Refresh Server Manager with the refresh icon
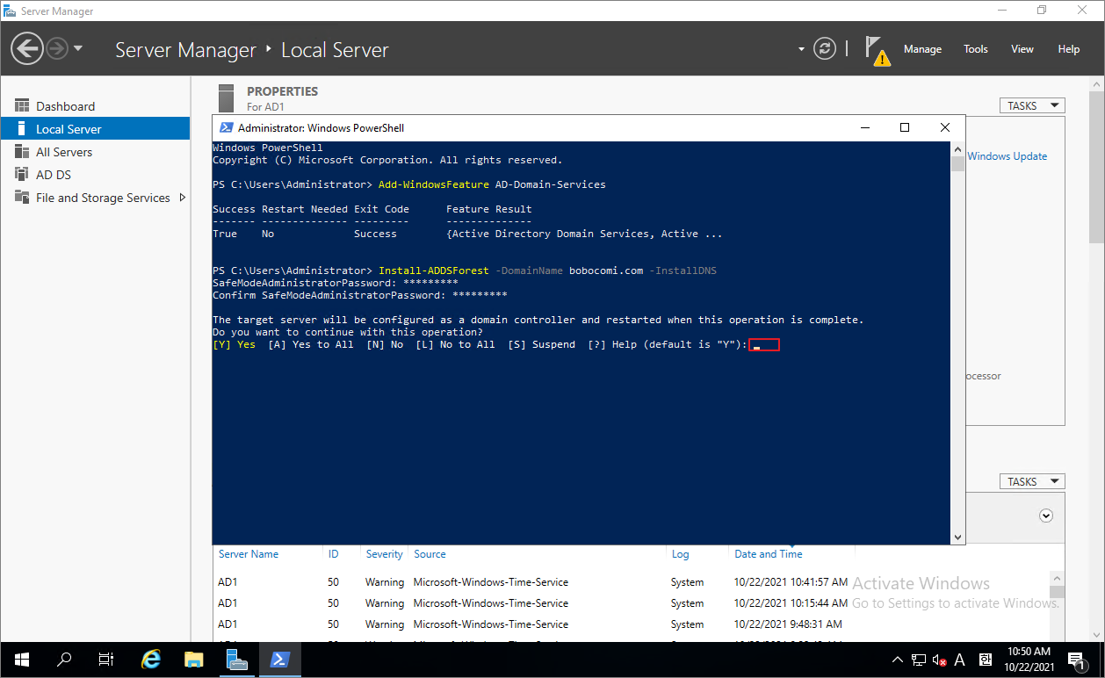 pos(824,49)
